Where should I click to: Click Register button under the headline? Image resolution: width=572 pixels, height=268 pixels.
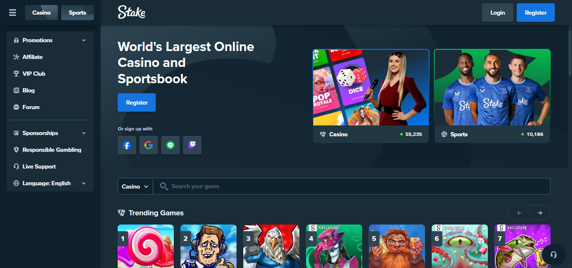137,102
